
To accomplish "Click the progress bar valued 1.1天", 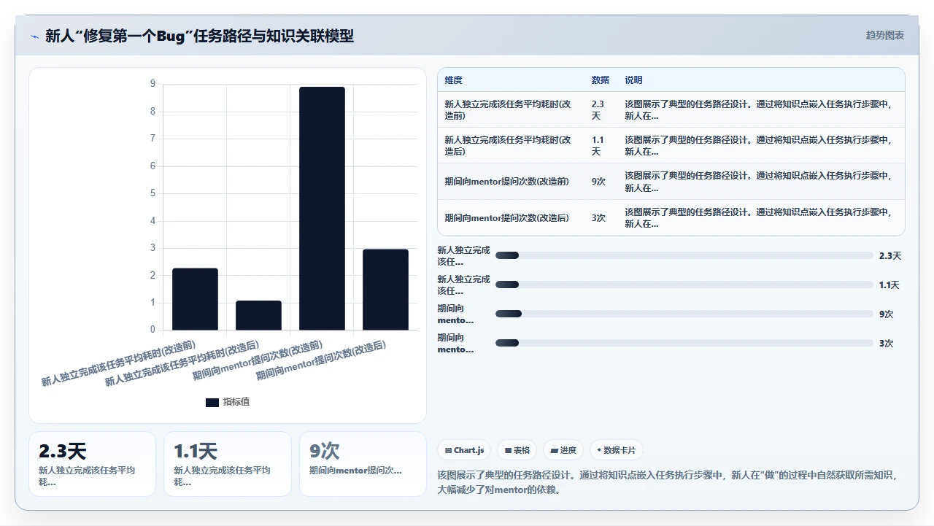I will click(x=684, y=285).
